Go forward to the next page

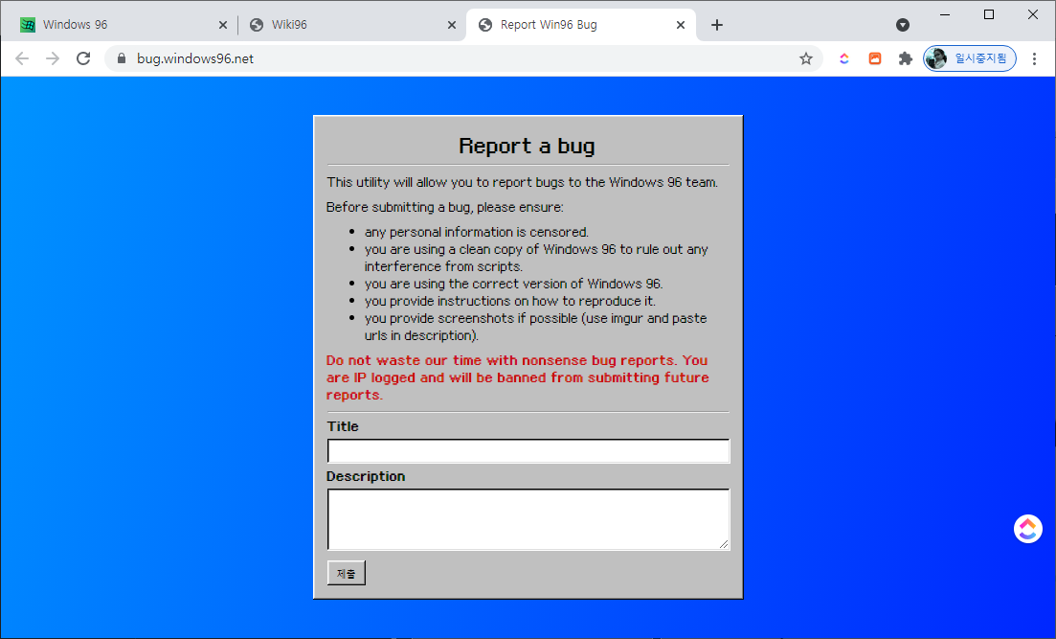coord(53,58)
